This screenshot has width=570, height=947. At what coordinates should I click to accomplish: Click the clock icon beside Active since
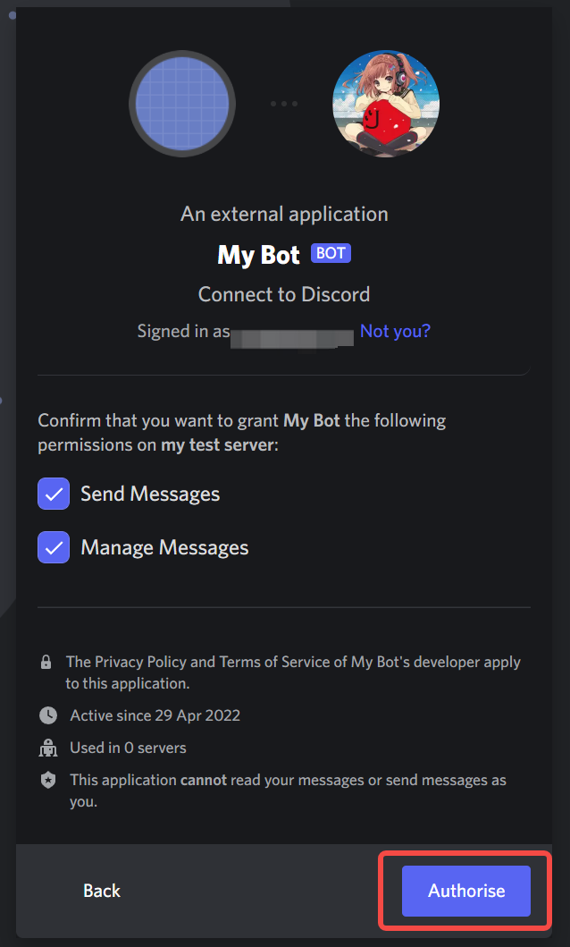click(x=48, y=715)
